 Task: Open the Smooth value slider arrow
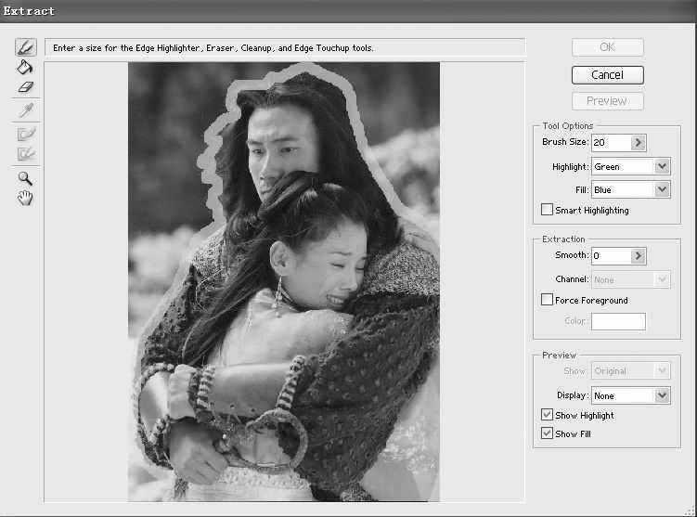point(638,256)
